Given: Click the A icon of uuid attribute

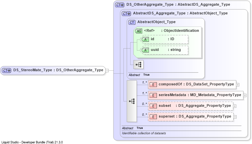Looking at the screenshot, I should 145,50.
